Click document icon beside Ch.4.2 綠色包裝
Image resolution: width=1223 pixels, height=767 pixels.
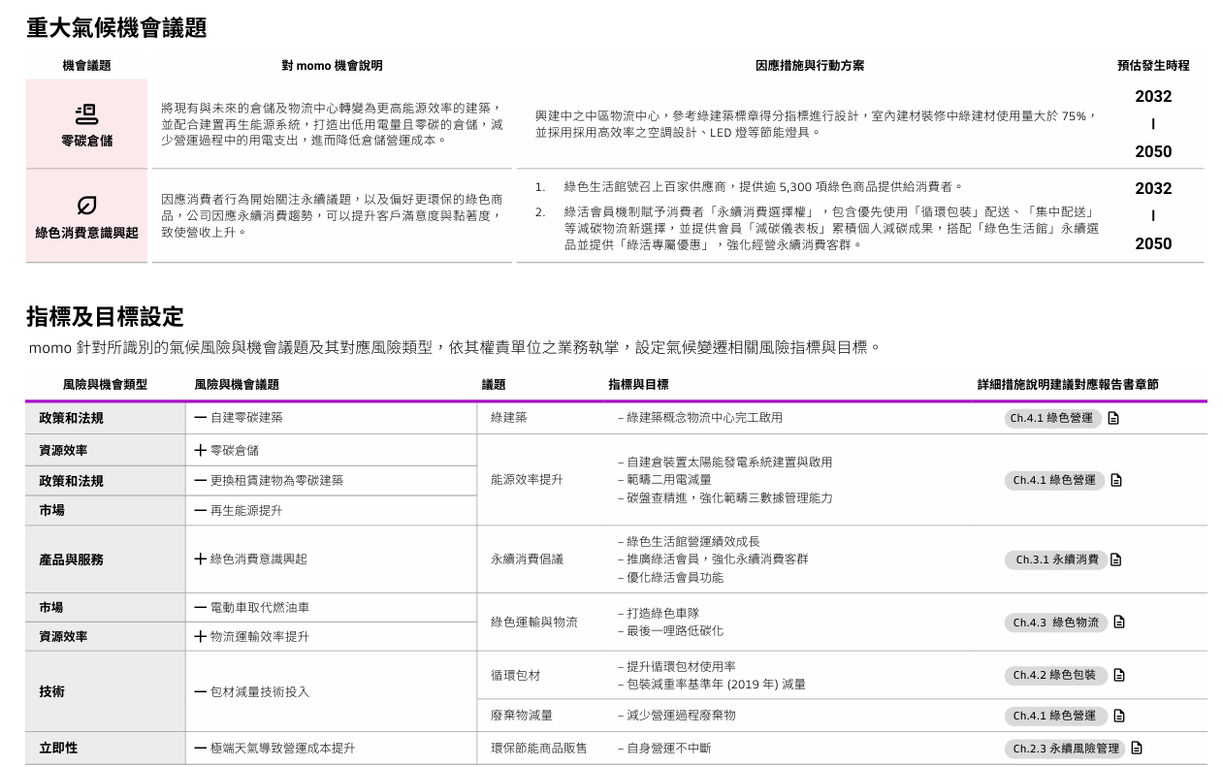pyautogui.click(x=1119, y=675)
